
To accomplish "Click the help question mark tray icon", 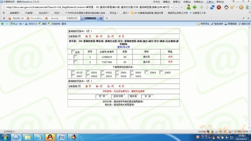I will point(202,137).
